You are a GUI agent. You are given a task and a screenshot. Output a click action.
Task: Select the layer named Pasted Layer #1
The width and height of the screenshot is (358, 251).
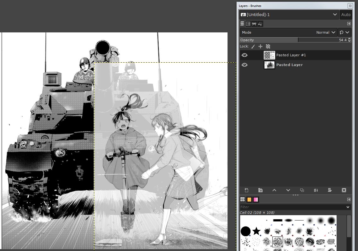pos(291,55)
